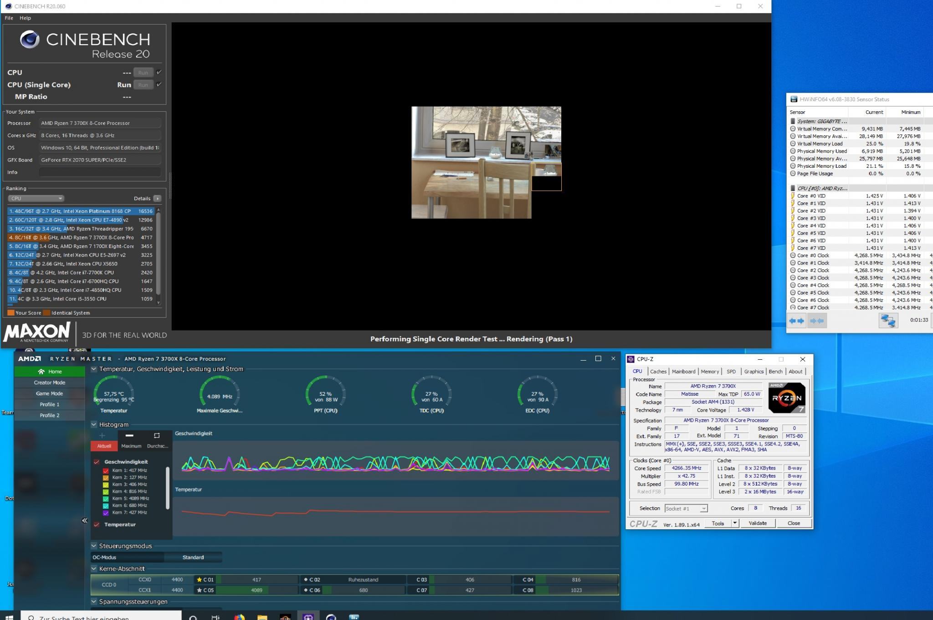Image resolution: width=933 pixels, height=620 pixels.
Task: Click the HWiNFO shrink columns arrows icon
Action: (816, 321)
